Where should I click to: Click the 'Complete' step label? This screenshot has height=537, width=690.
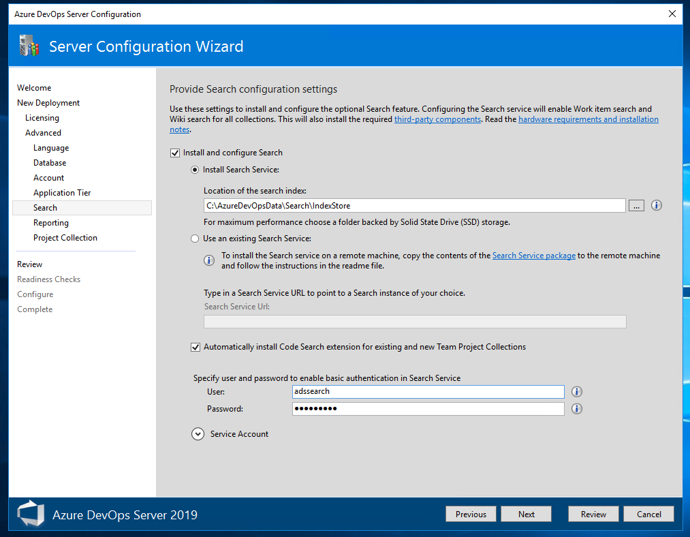pos(35,309)
